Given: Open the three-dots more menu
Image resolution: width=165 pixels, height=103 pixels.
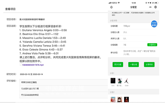Looking at the screenshot, I should (150, 7).
